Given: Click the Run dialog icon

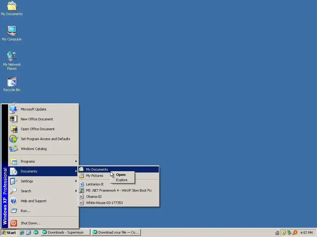Looking at the screenshot, I should pos(13,211).
